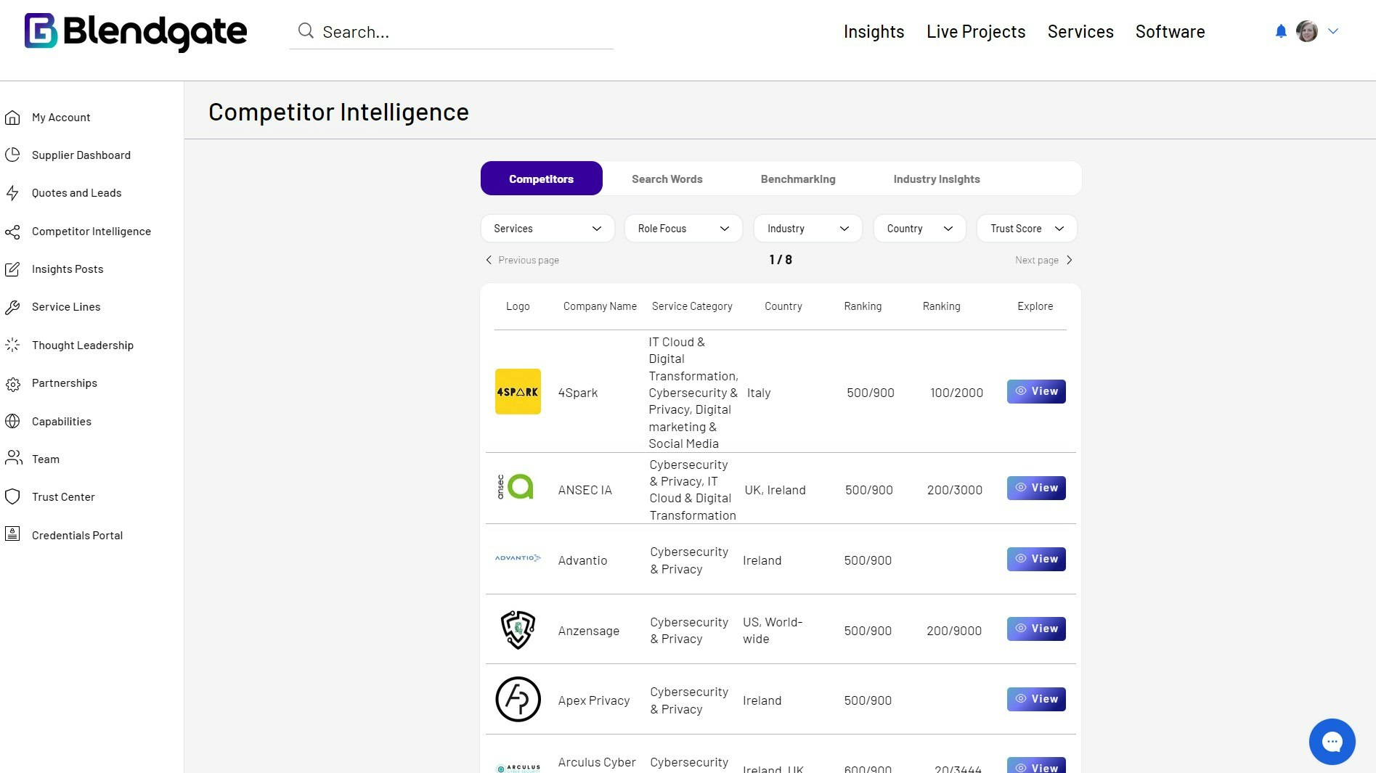Click the Service Category column header
The width and height of the screenshot is (1376, 773).
(692, 306)
